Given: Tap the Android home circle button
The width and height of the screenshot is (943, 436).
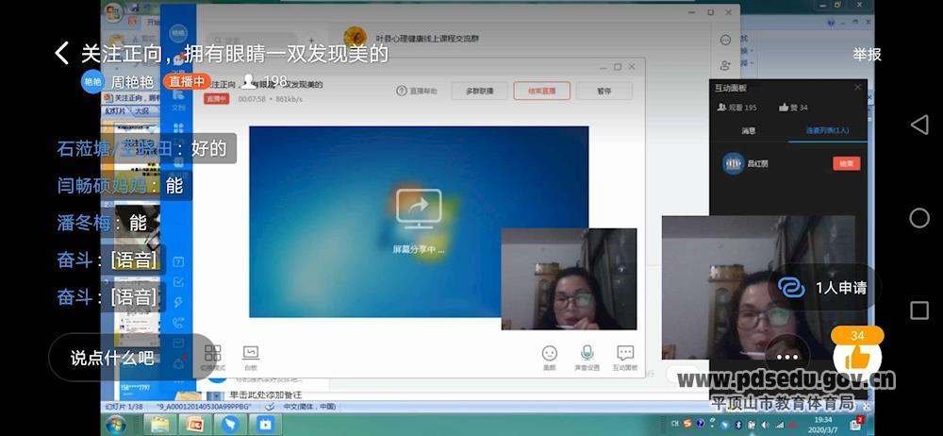Looking at the screenshot, I should tap(918, 218).
